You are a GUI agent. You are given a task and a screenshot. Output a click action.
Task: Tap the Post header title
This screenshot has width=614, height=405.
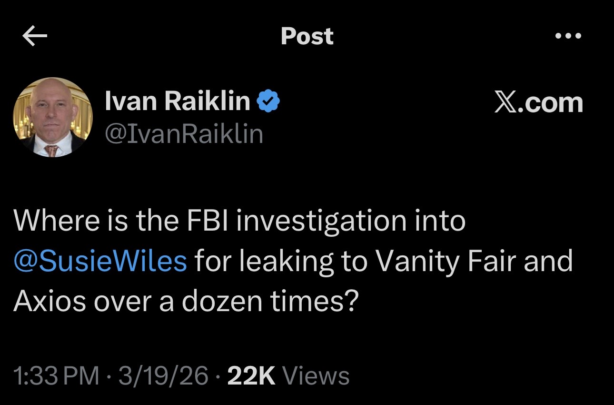point(307,36)
